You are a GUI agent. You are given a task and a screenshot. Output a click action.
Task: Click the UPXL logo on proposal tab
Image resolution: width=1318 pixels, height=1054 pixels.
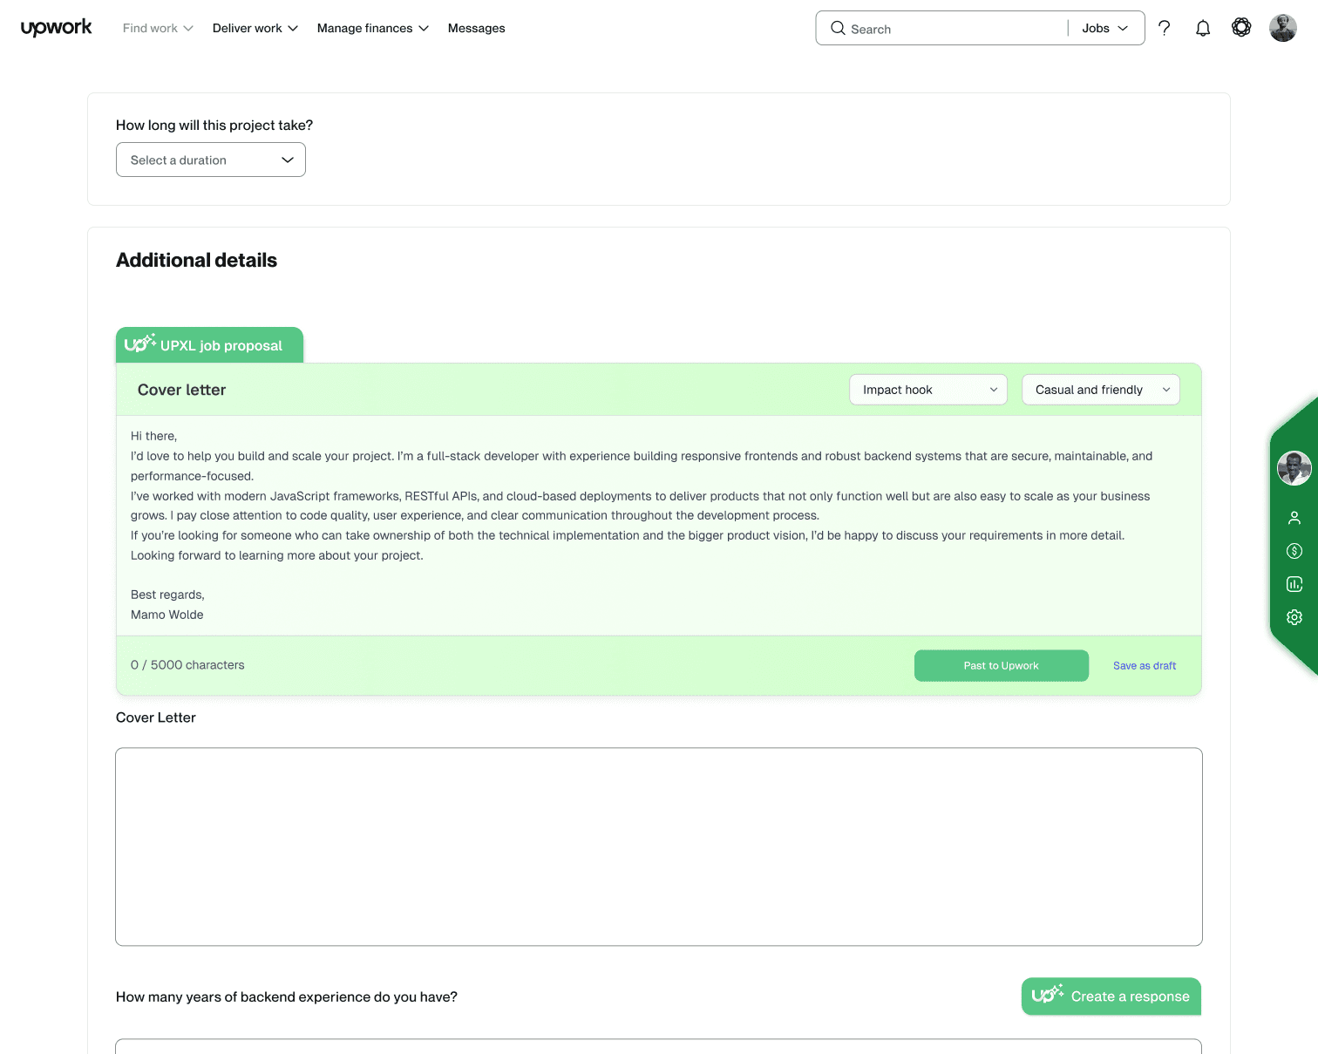tap(139, 343)
